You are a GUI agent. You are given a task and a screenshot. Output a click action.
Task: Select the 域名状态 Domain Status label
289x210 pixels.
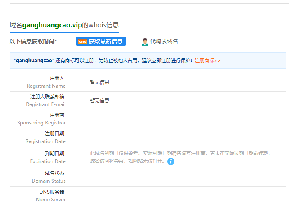(49, 177)
